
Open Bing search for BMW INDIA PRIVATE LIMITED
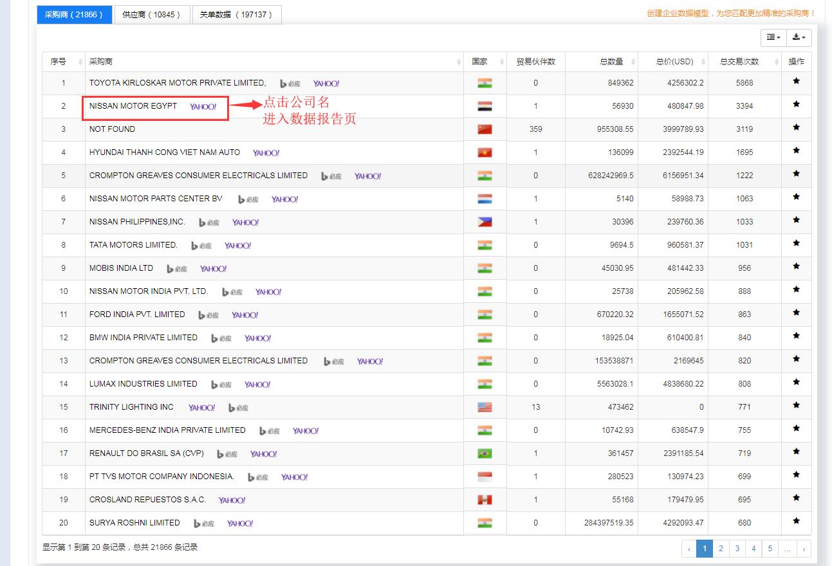tap(221, 338)
